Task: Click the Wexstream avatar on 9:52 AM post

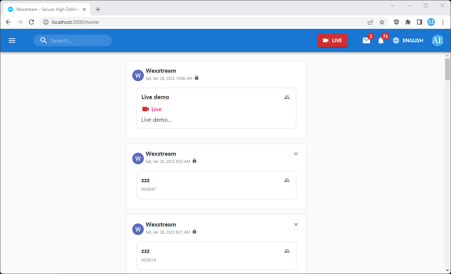Action: [x=138, y=158]
